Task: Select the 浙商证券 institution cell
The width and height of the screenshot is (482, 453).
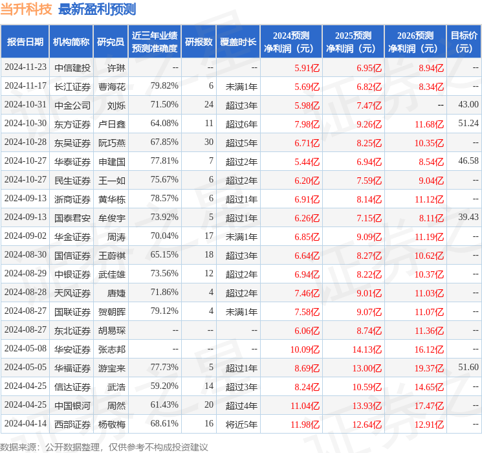Action: click(x=72, y=199)
